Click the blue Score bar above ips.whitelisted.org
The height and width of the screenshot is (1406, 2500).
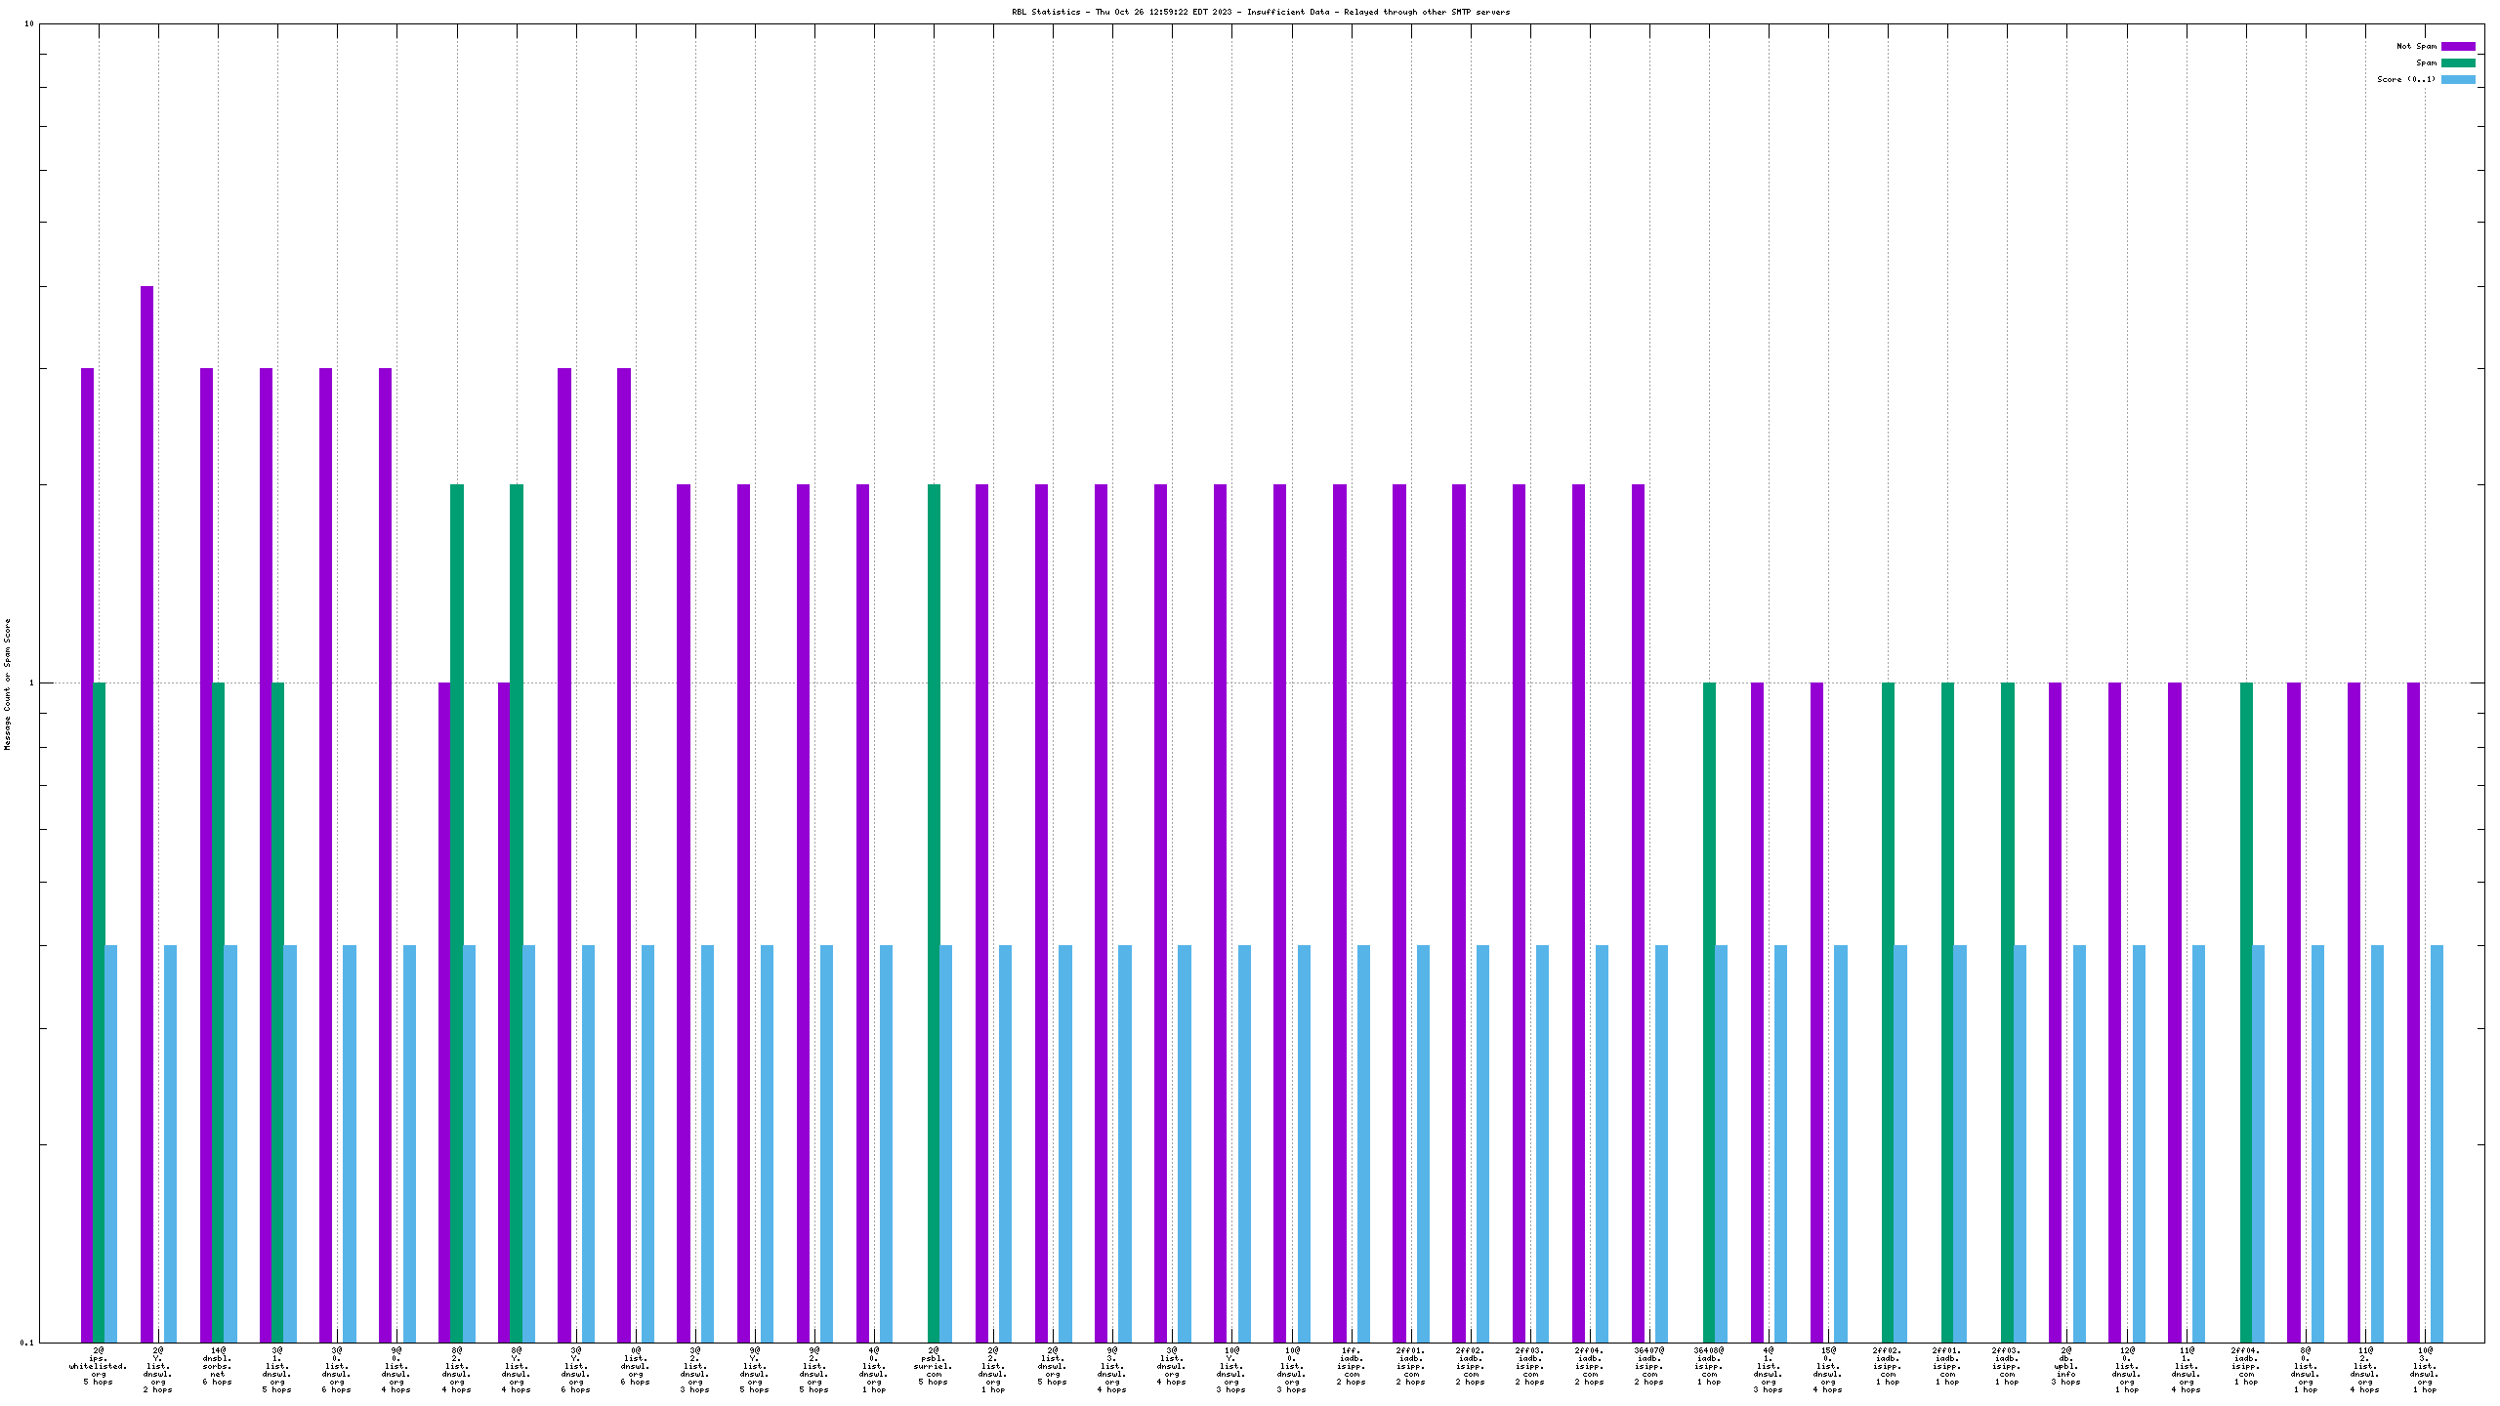110,1142
